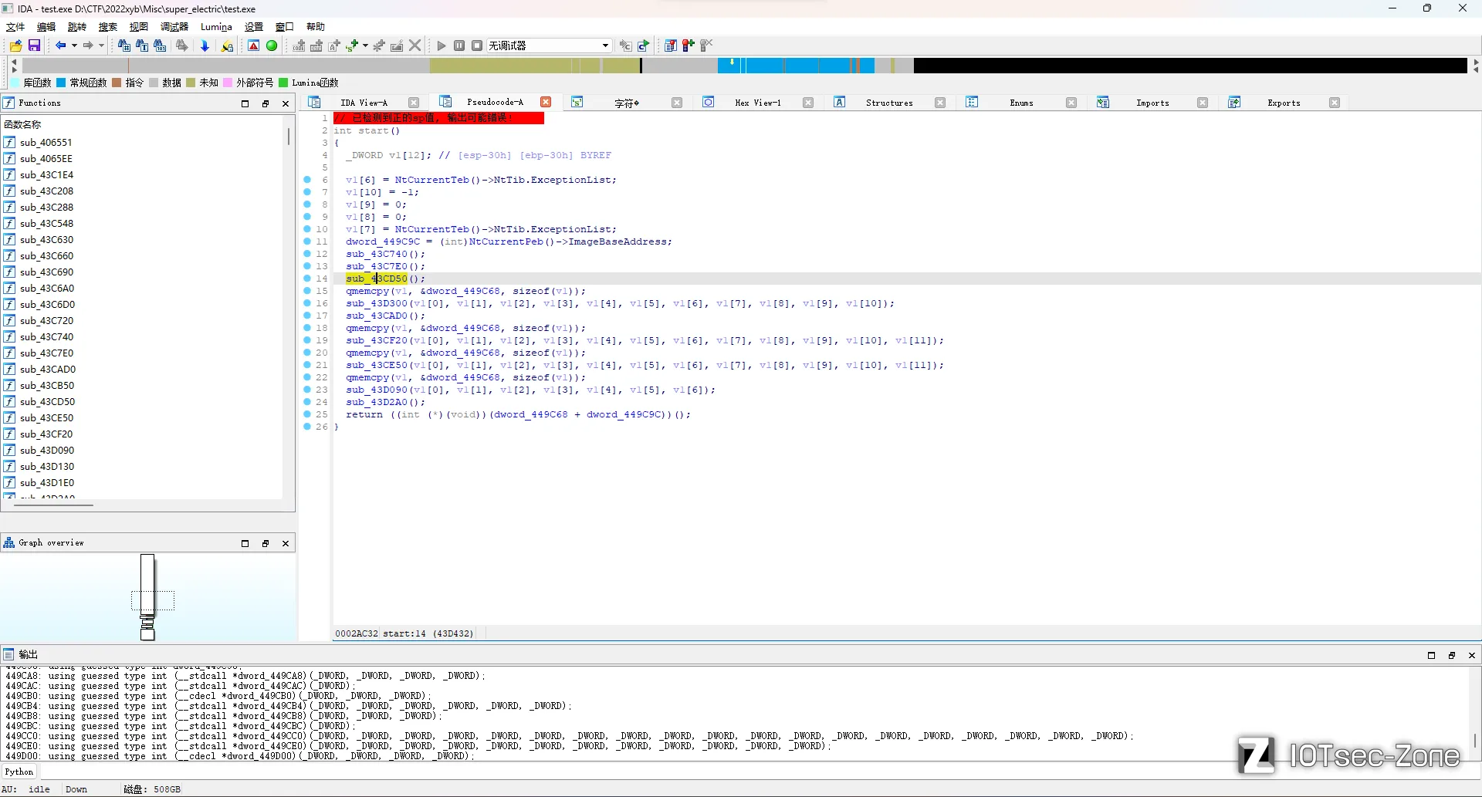Pause process with the pause button

[x=459, y=46]
